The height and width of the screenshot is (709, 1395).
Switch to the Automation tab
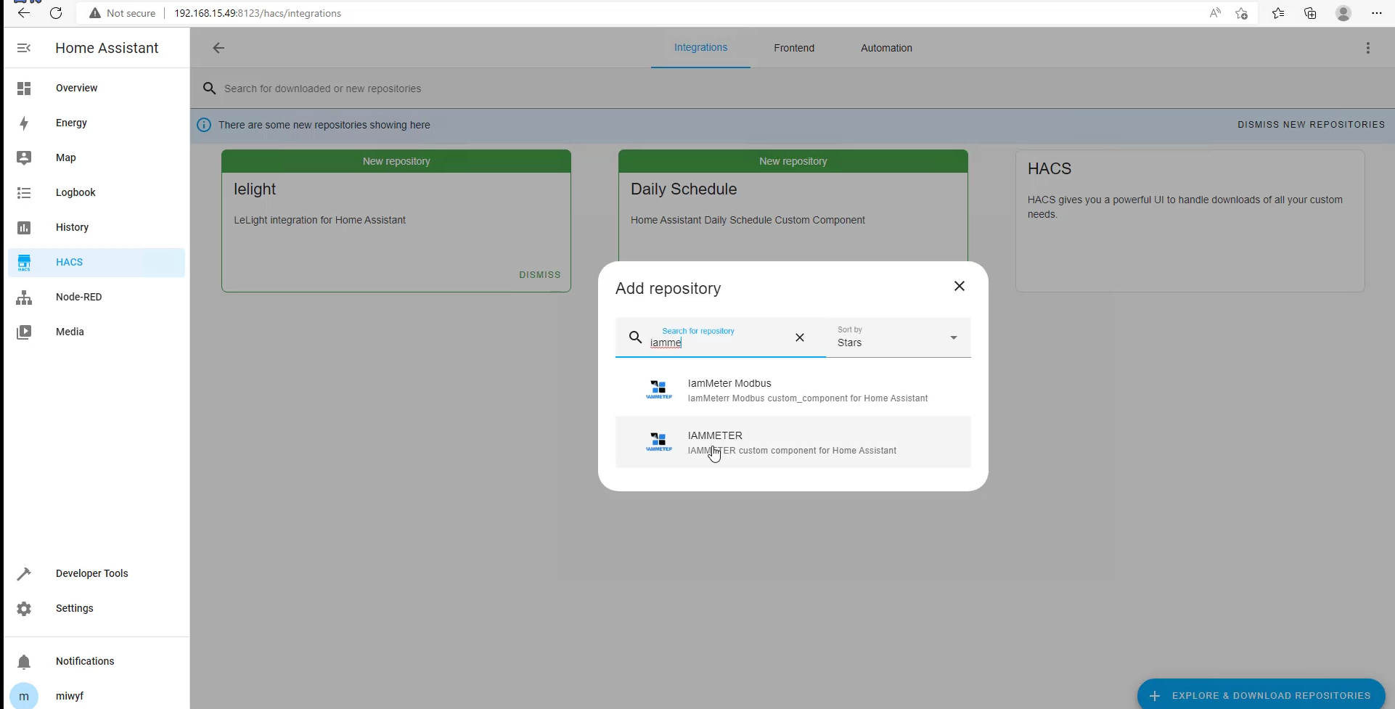885,48
